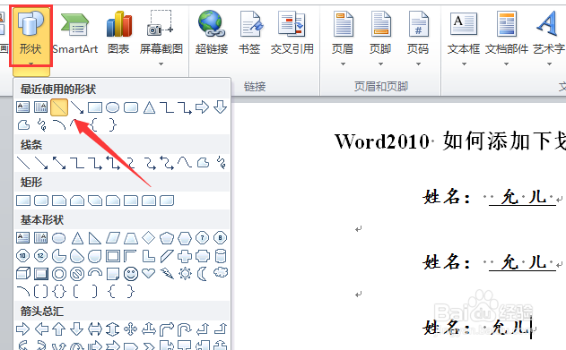Insert the smiley face shape

(x=131, y=274)
